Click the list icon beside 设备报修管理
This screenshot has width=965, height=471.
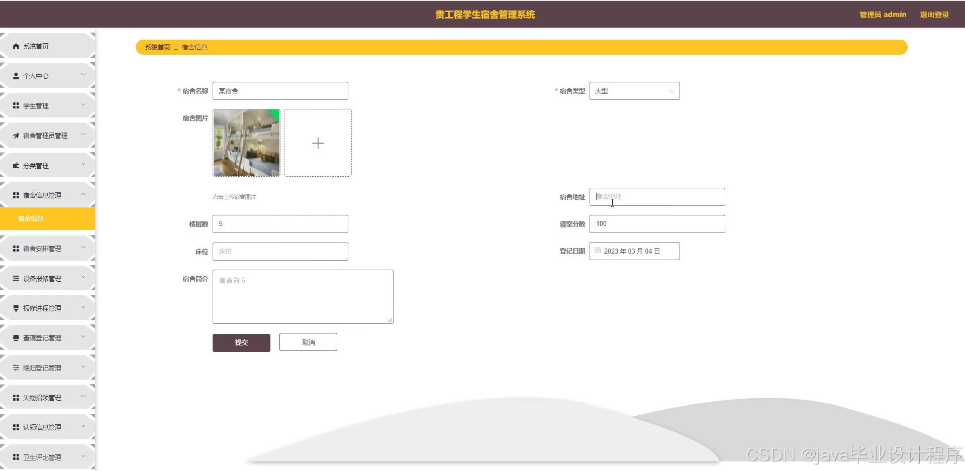(16, 278)
